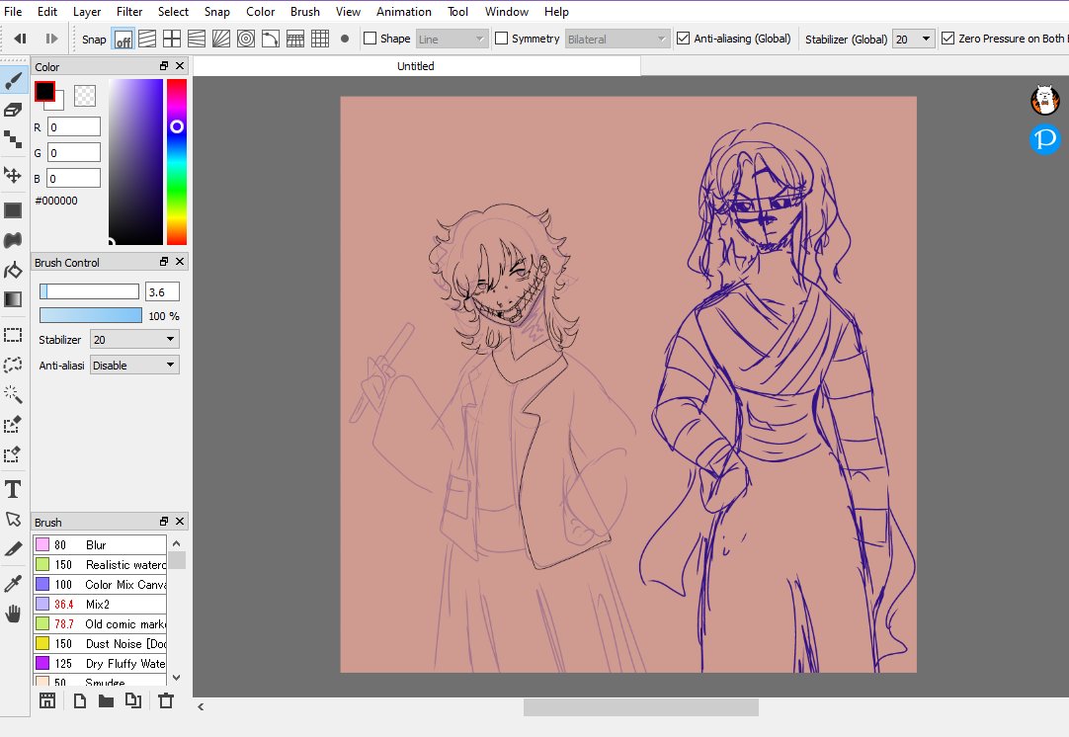
Task: Enable the curve snap icon
Action: coord(271,39)
